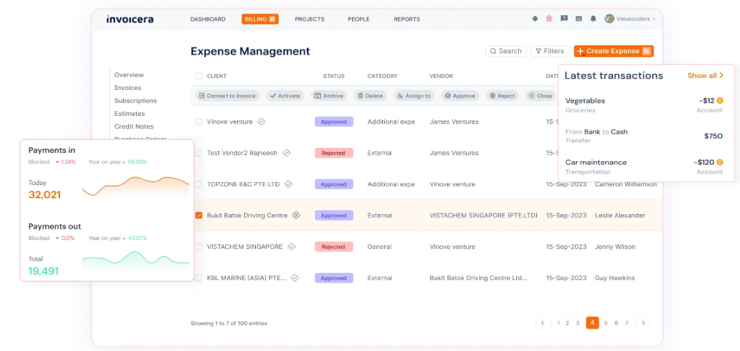
Task: Click verified badge next to Vinove venture
Action: [x=262, y=121]
